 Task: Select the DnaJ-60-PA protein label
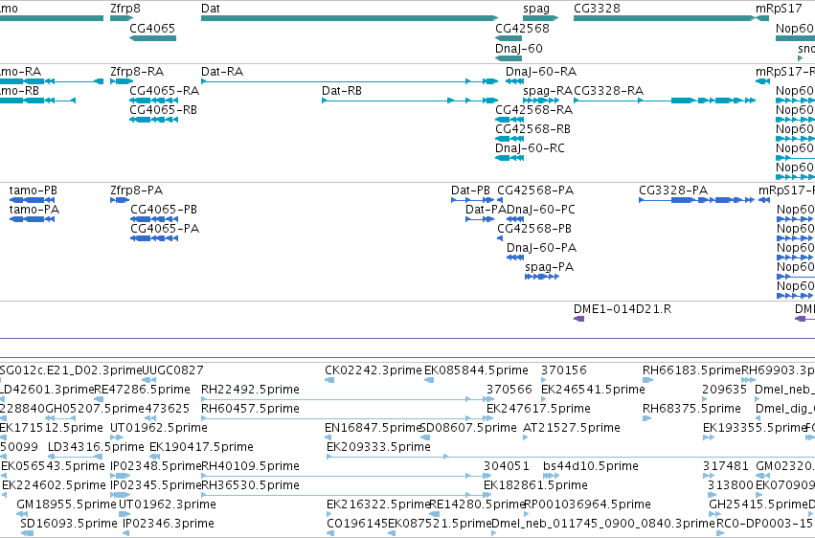point(542,248)
